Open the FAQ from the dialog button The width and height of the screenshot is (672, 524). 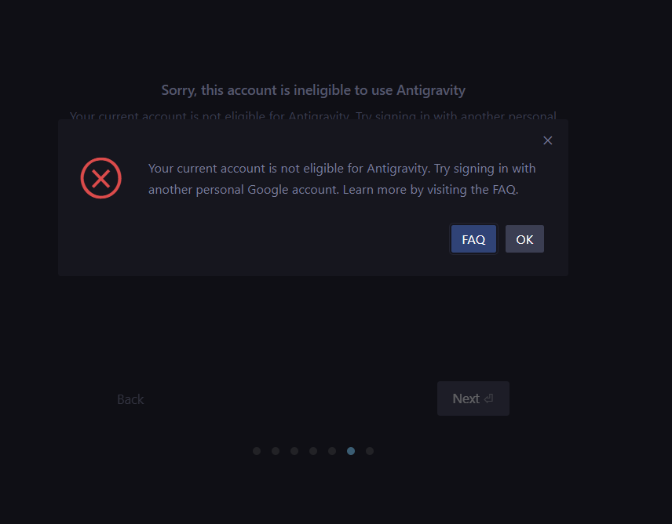coord(473,239)
